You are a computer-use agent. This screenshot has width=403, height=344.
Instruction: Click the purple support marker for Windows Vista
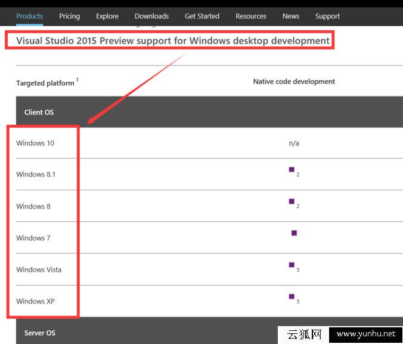click(292, 265)
